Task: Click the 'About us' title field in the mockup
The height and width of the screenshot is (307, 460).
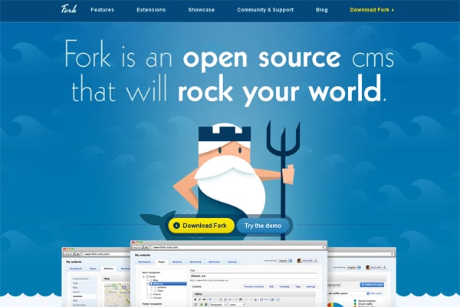Action: click(254, 276)
